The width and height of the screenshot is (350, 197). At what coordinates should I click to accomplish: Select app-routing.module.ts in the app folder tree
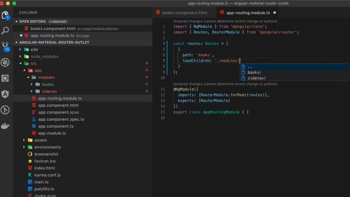(83, 99)
